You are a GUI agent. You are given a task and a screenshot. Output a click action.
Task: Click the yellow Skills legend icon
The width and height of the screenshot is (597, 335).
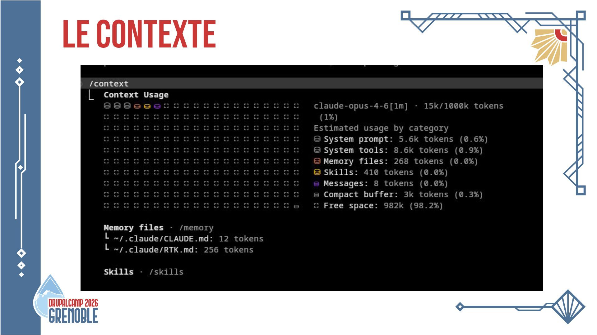click(317, 172)
